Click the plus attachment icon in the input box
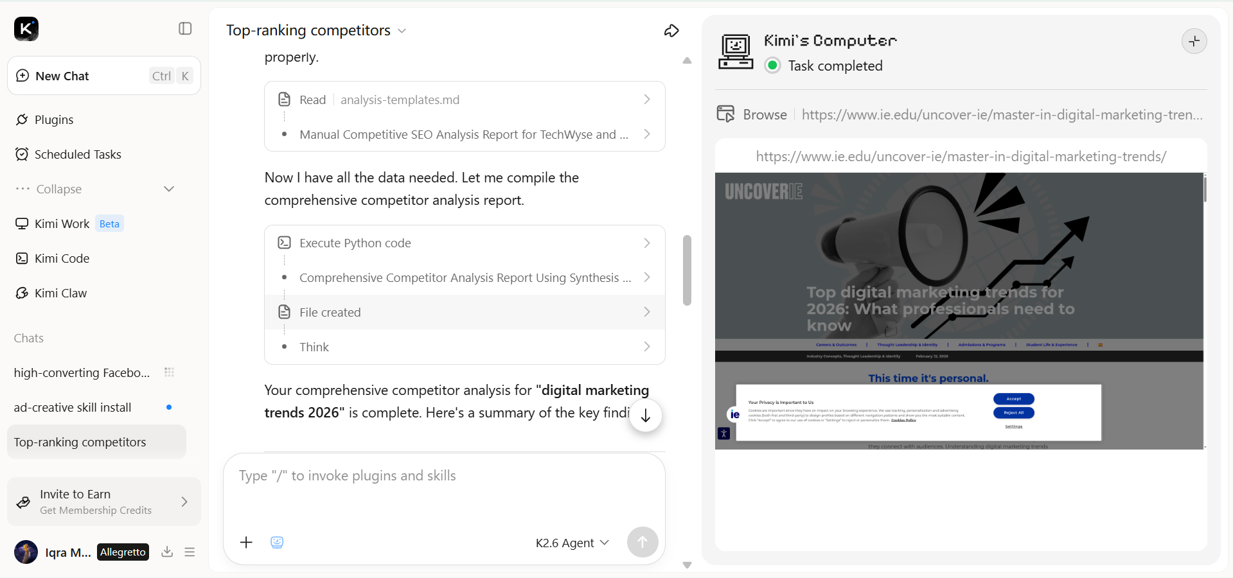This screenshot has width=1233, height=578. click(x=246, y=543)
